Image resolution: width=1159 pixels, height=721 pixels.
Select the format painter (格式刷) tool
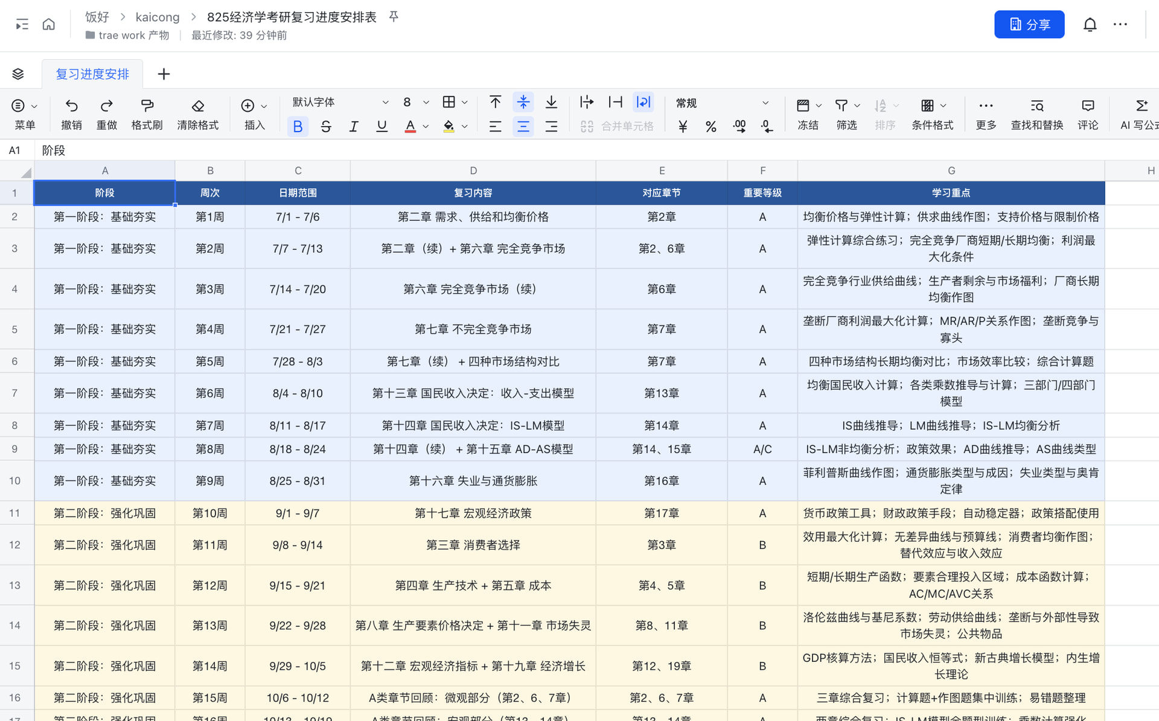coord(147,106)
